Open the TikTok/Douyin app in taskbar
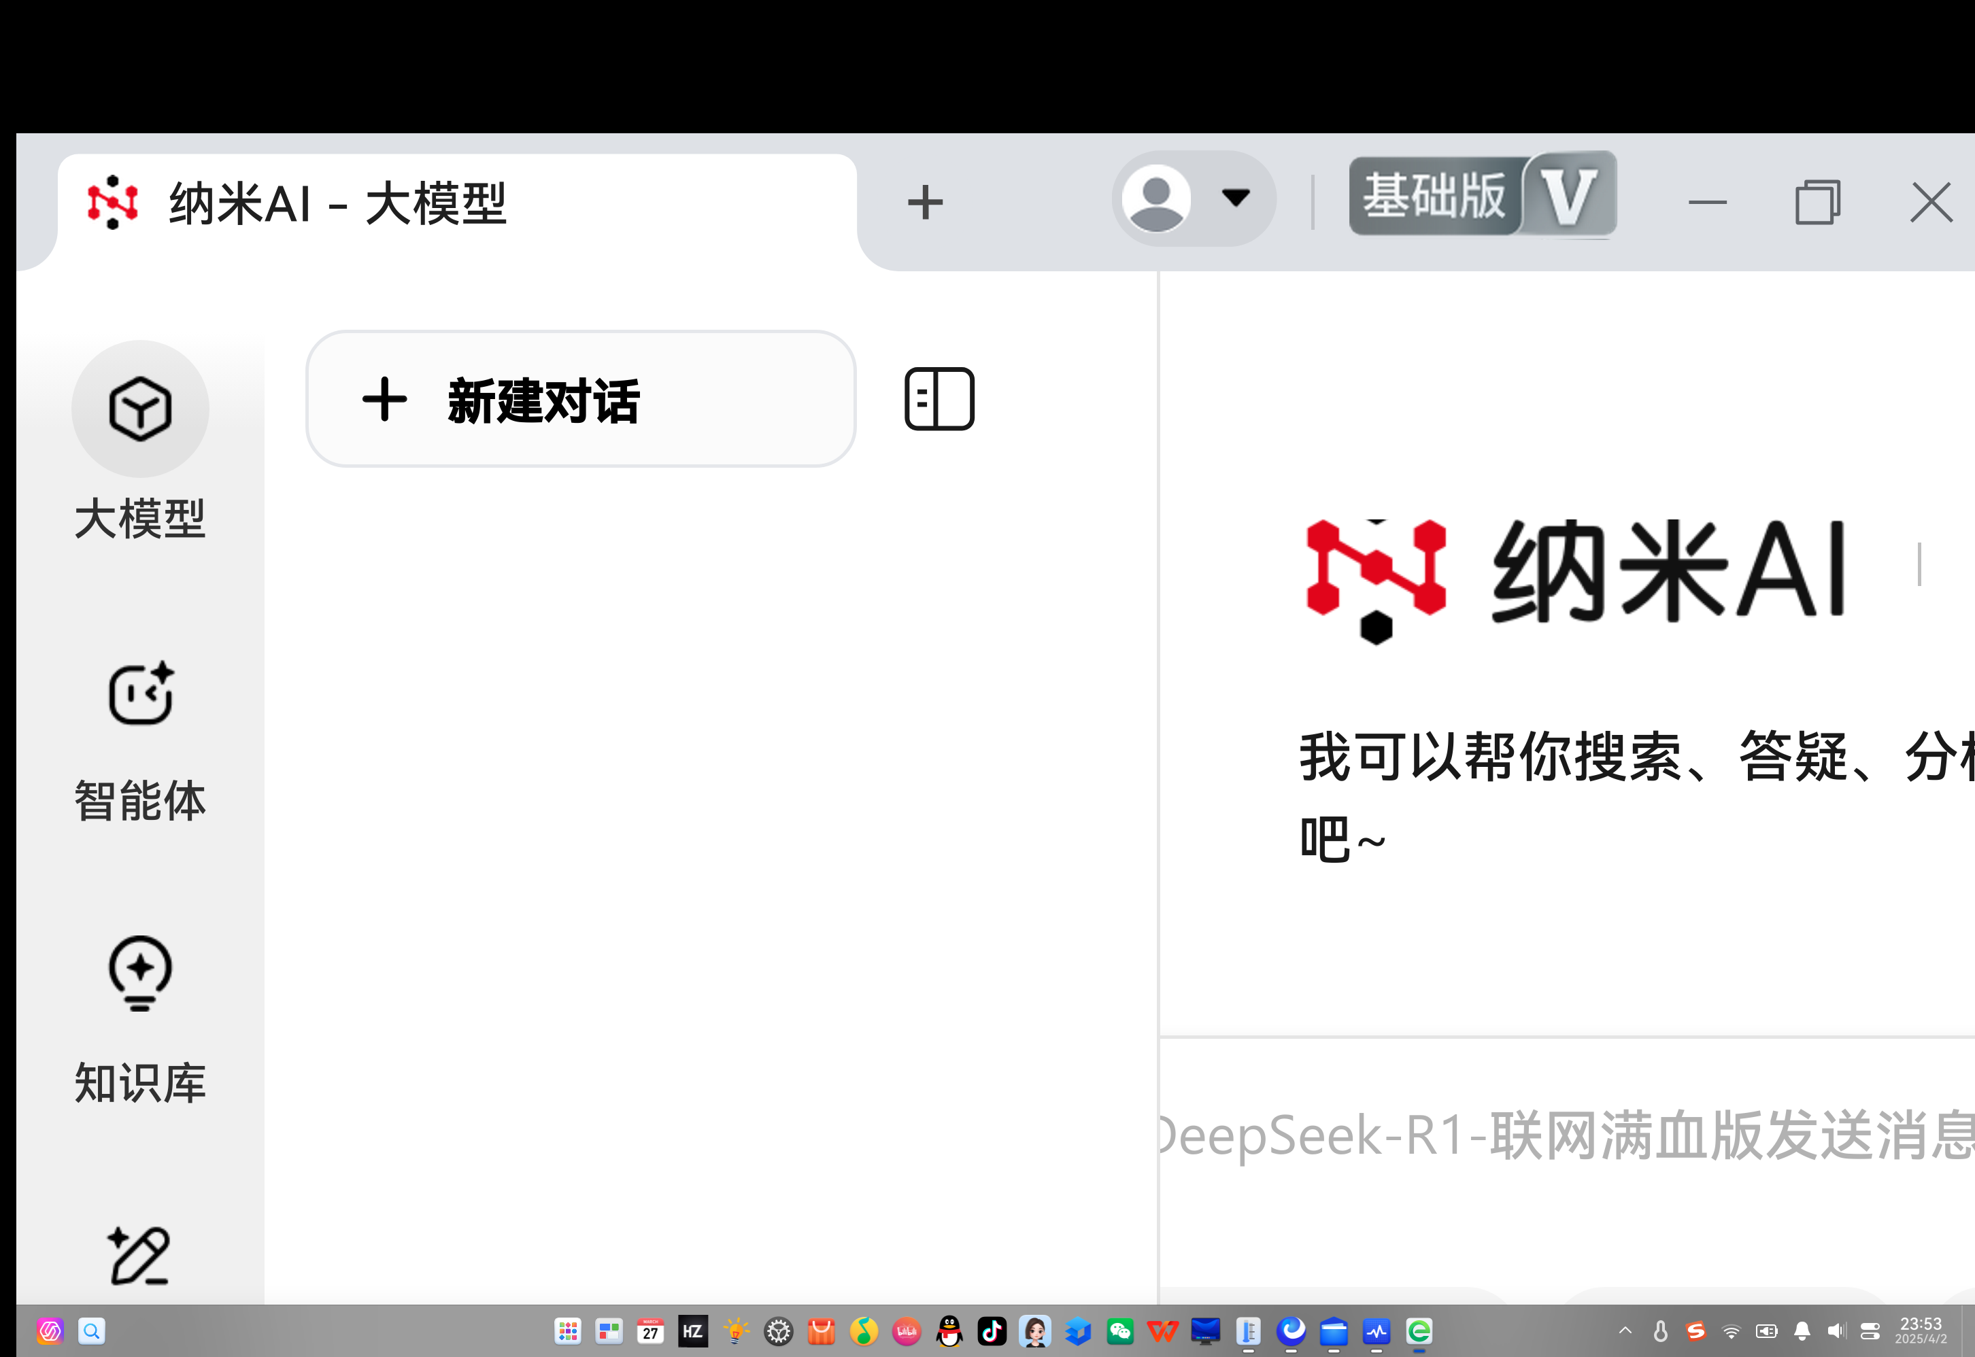 pos(992,1330)
